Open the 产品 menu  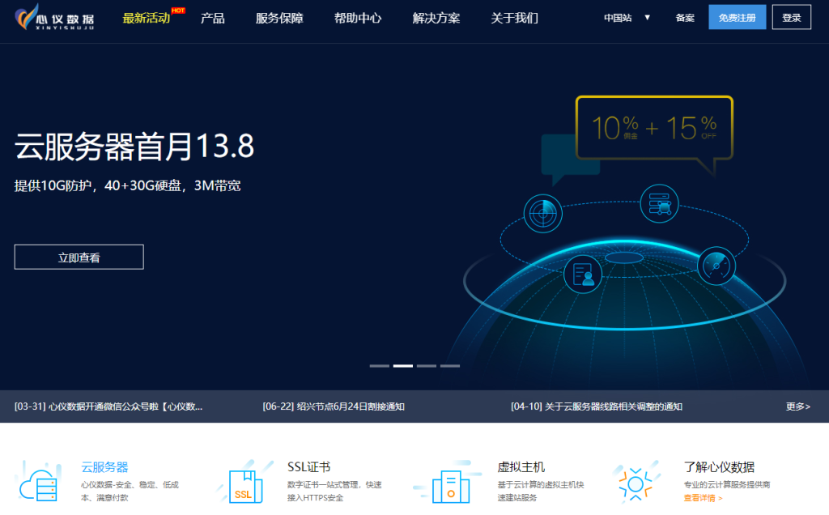click(x=213, y=18)
